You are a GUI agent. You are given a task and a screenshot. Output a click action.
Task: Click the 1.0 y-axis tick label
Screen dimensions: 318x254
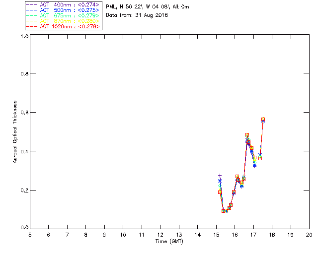pyautogui.click(x=24, y=36)
